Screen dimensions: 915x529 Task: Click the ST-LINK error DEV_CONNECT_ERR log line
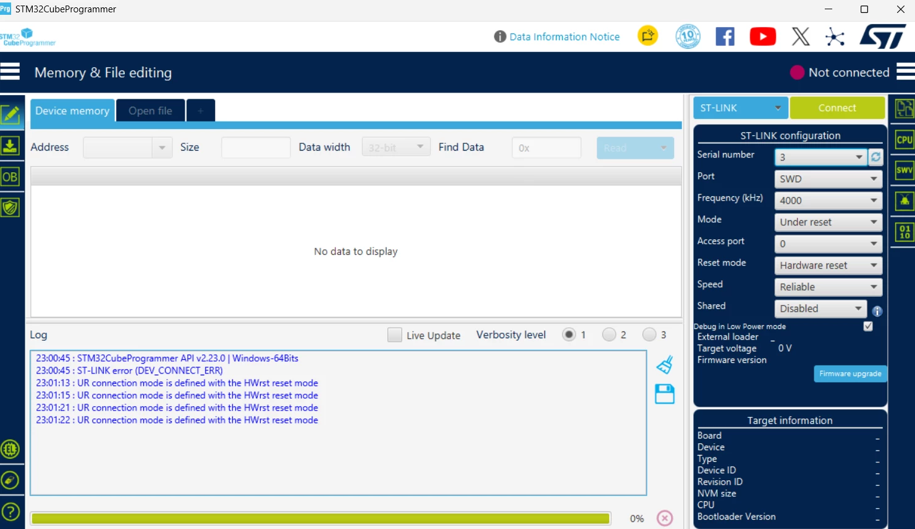click(129, 370)
